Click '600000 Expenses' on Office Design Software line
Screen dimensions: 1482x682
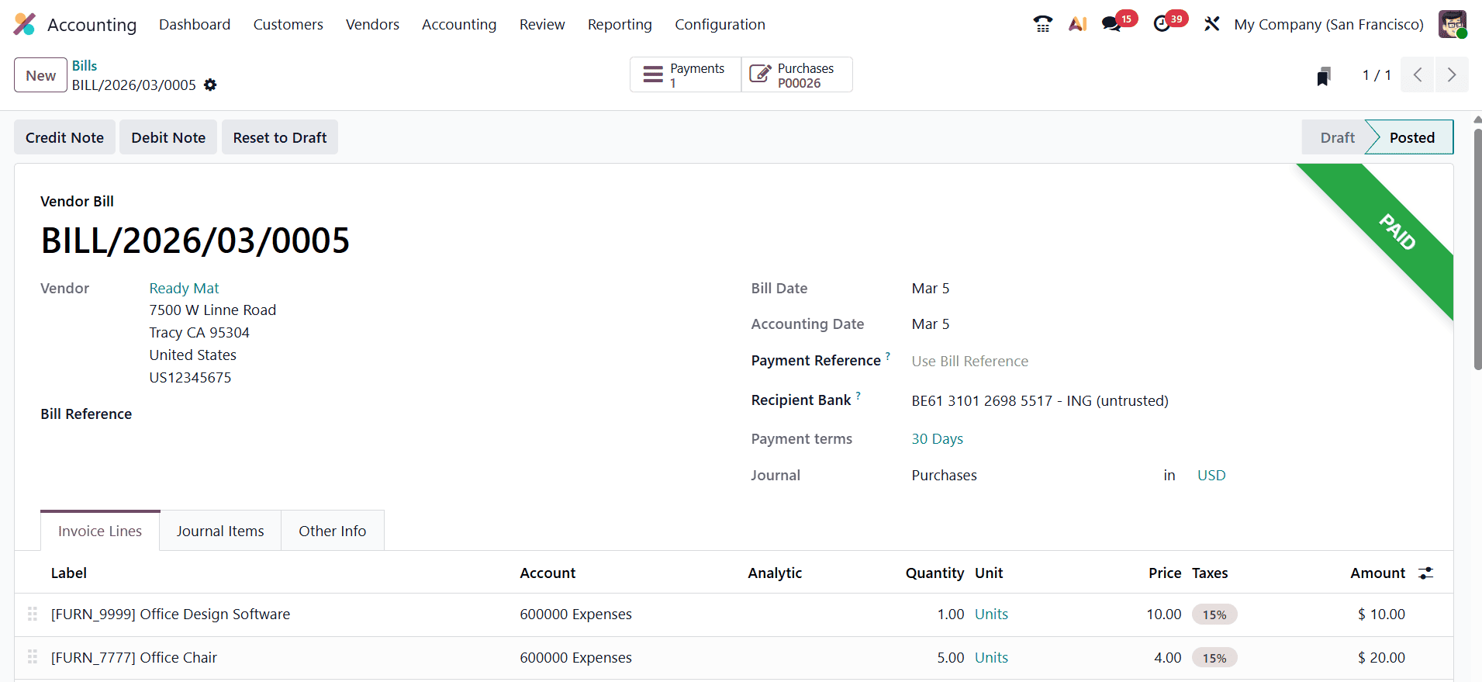coord(575,614)
